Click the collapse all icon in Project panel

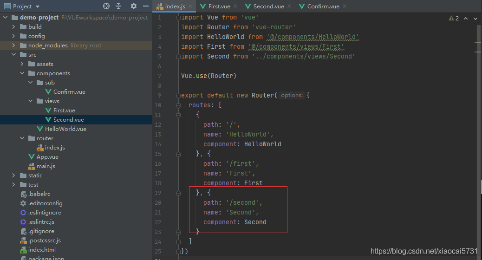[x=118, y=6]
